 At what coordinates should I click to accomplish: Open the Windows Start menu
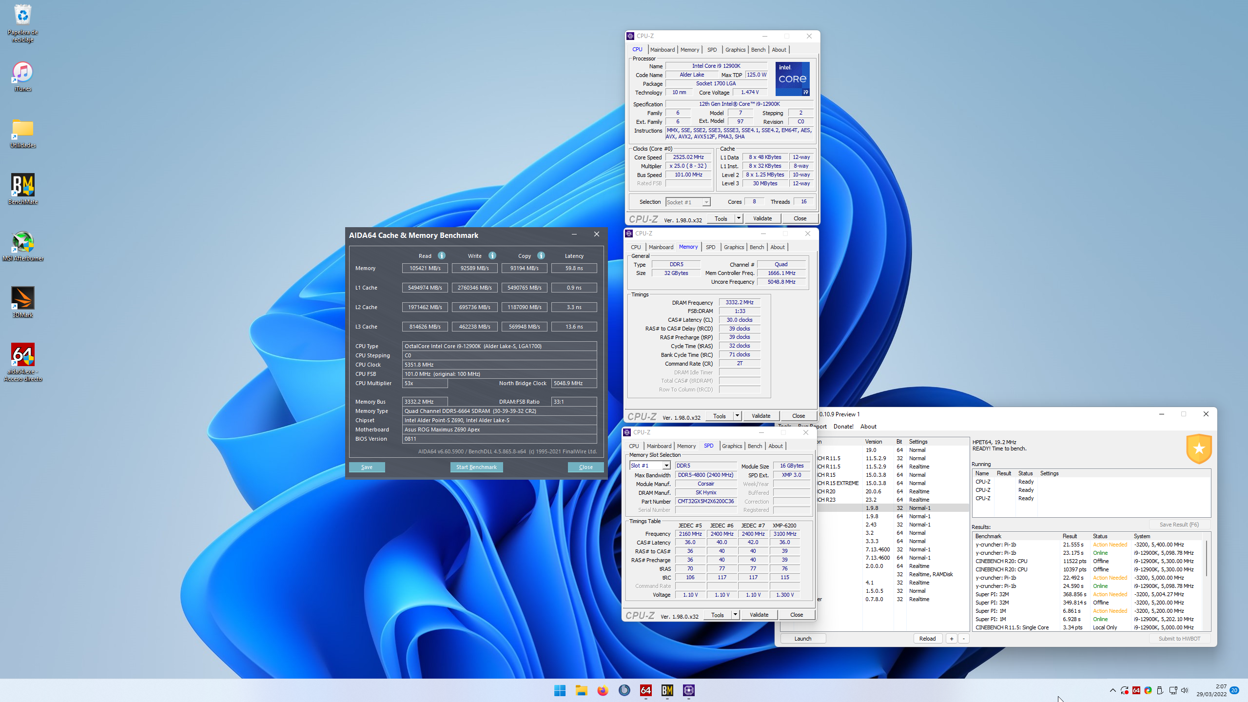(560, 690)
